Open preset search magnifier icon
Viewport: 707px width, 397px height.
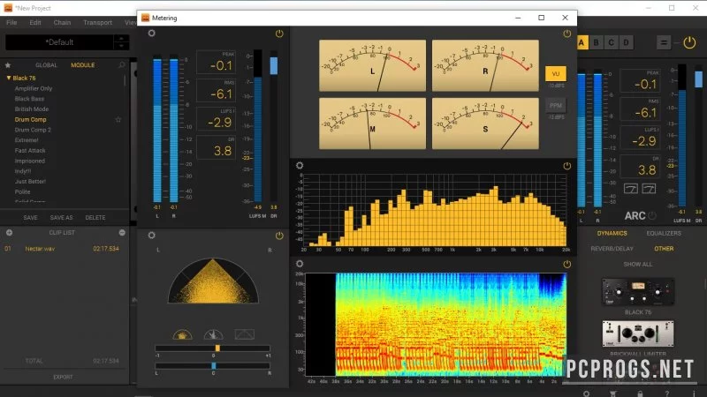click(121, 64)
